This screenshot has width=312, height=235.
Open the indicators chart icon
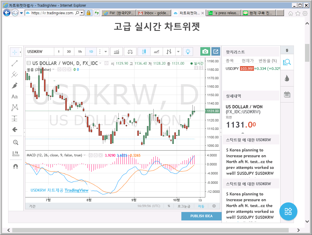click(x=116, y=52)
